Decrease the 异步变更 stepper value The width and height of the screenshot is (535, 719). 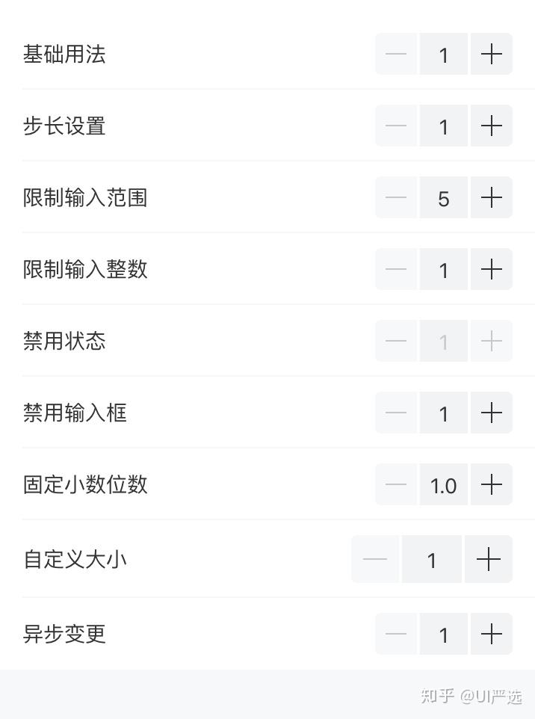coord(396,634)
